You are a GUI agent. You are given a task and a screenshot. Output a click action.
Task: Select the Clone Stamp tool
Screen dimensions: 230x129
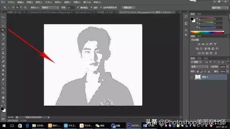pyautogui.click(x=3, y=53)
